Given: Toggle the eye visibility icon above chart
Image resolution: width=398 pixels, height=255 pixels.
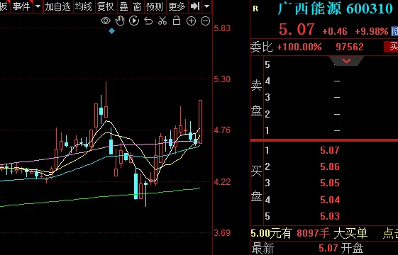Looking at the screenshot, I should (106, 21).
